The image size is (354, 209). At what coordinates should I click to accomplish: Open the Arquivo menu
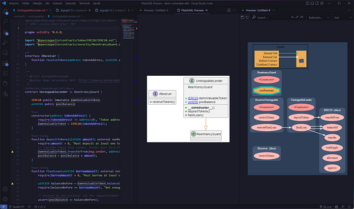(14, 3)
